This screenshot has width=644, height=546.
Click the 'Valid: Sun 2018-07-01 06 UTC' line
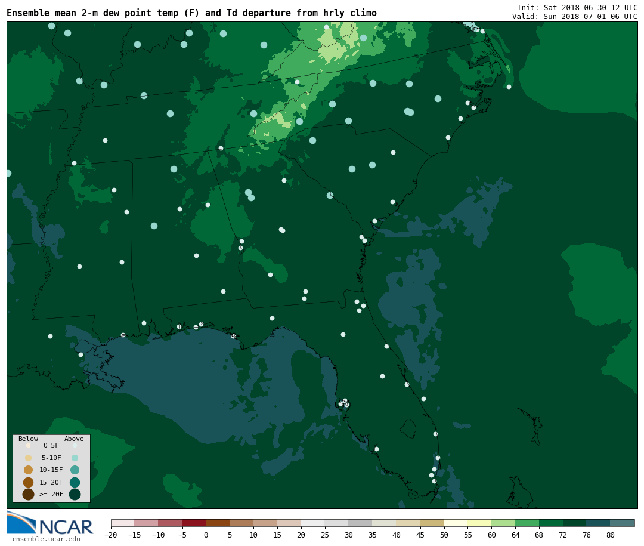pyautogui.click(x=575, y=17)
